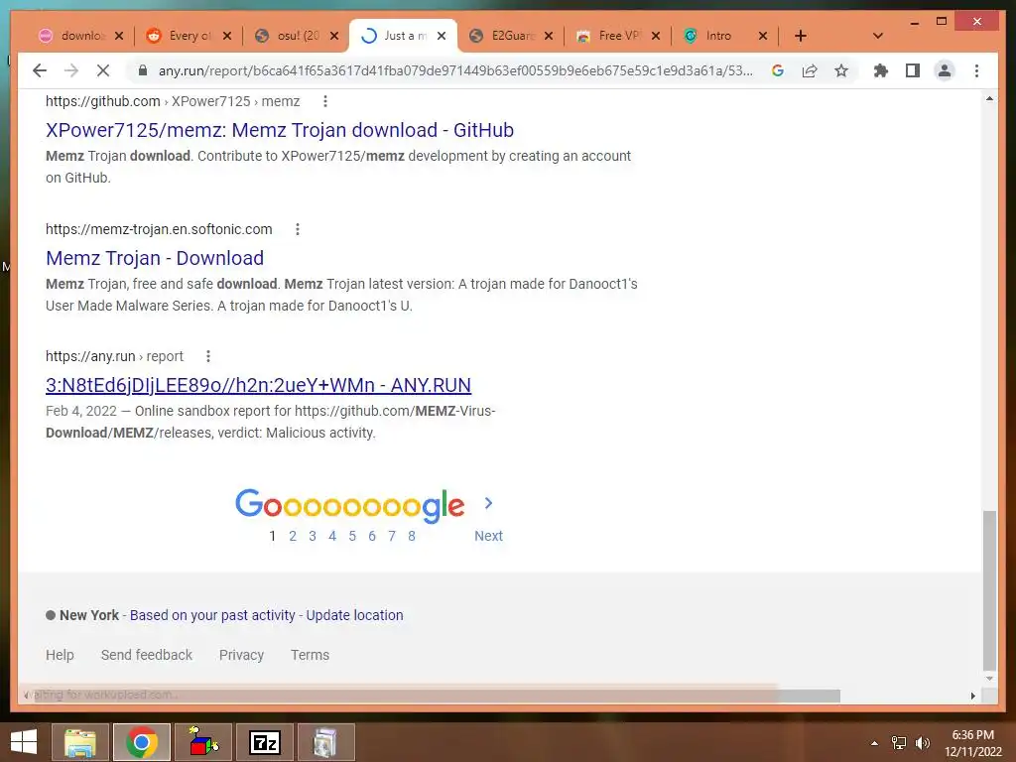Click the Next results link
The width and height of the screenshot is (1016, 762).
point(488,536)
